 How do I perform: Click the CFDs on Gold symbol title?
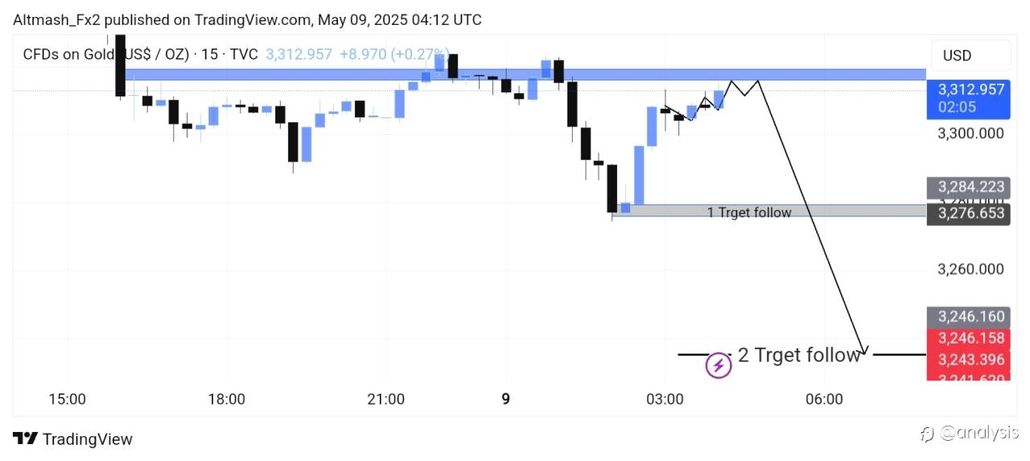105,55
